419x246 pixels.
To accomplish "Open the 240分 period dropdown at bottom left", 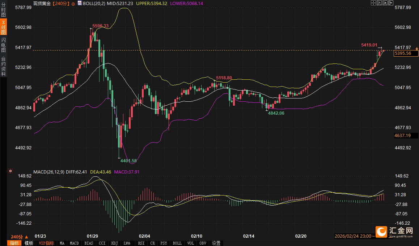I will tap(19, 237).
